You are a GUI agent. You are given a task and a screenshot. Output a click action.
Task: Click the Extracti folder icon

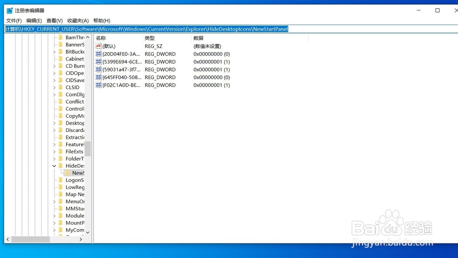click(61, 137)
